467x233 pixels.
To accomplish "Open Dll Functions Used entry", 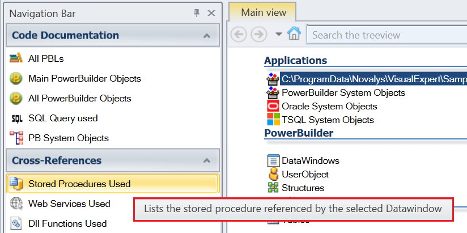I will [x=67, y=223].
